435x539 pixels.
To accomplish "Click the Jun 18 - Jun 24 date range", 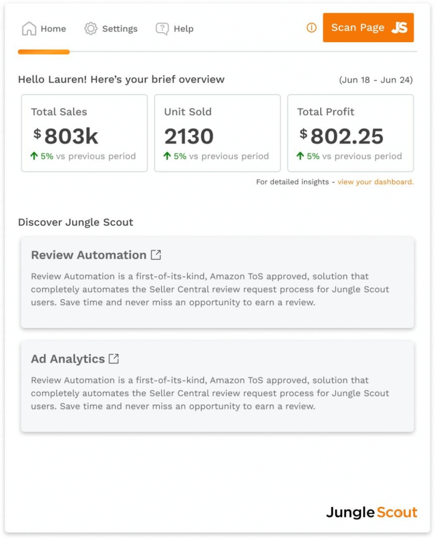I will click(376, 80).
